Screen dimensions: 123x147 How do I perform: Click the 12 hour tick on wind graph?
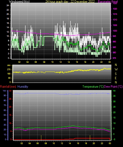point(60,62)
